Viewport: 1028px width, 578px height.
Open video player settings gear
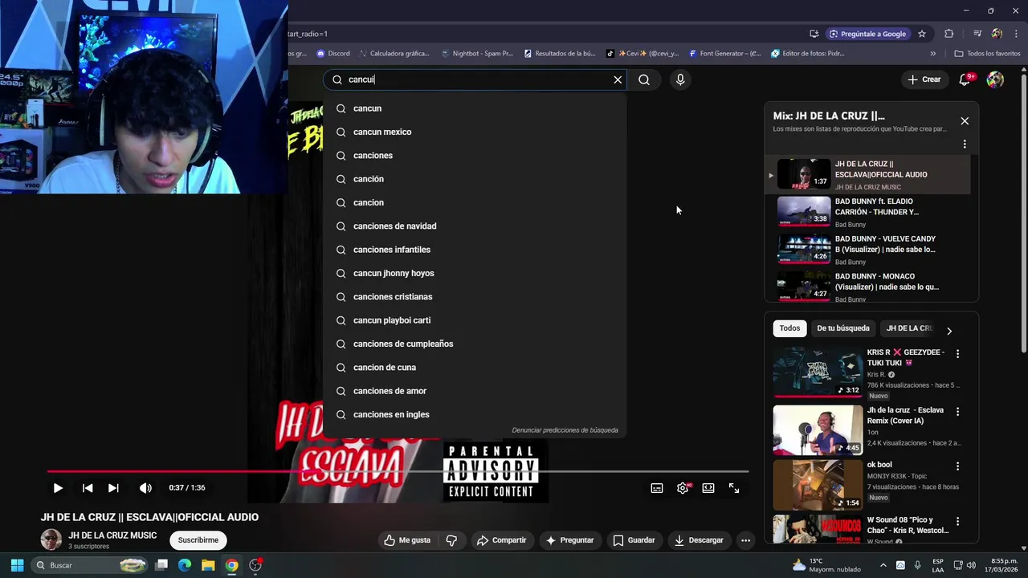683,488
